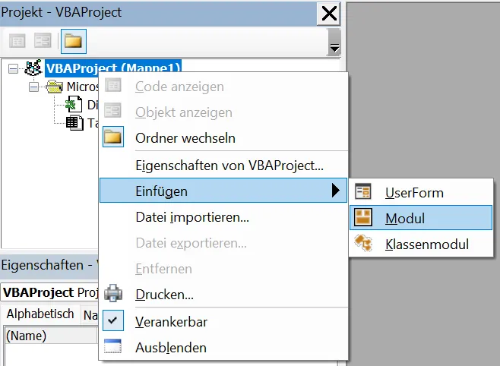This screenshot has width=500, height=366.
Task: Toggle the Verankerbar checkmark option
Action: pos(112,321)
